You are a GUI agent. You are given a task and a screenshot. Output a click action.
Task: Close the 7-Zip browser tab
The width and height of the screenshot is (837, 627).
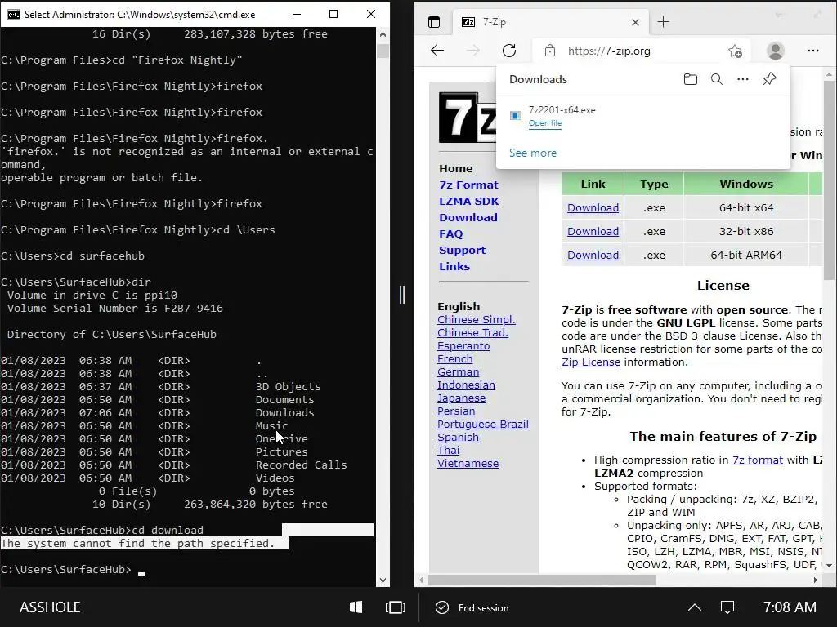pyautogui.click(x=635, y=22)
